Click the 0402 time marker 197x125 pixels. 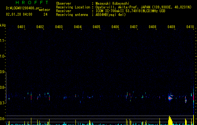(40, 27)
